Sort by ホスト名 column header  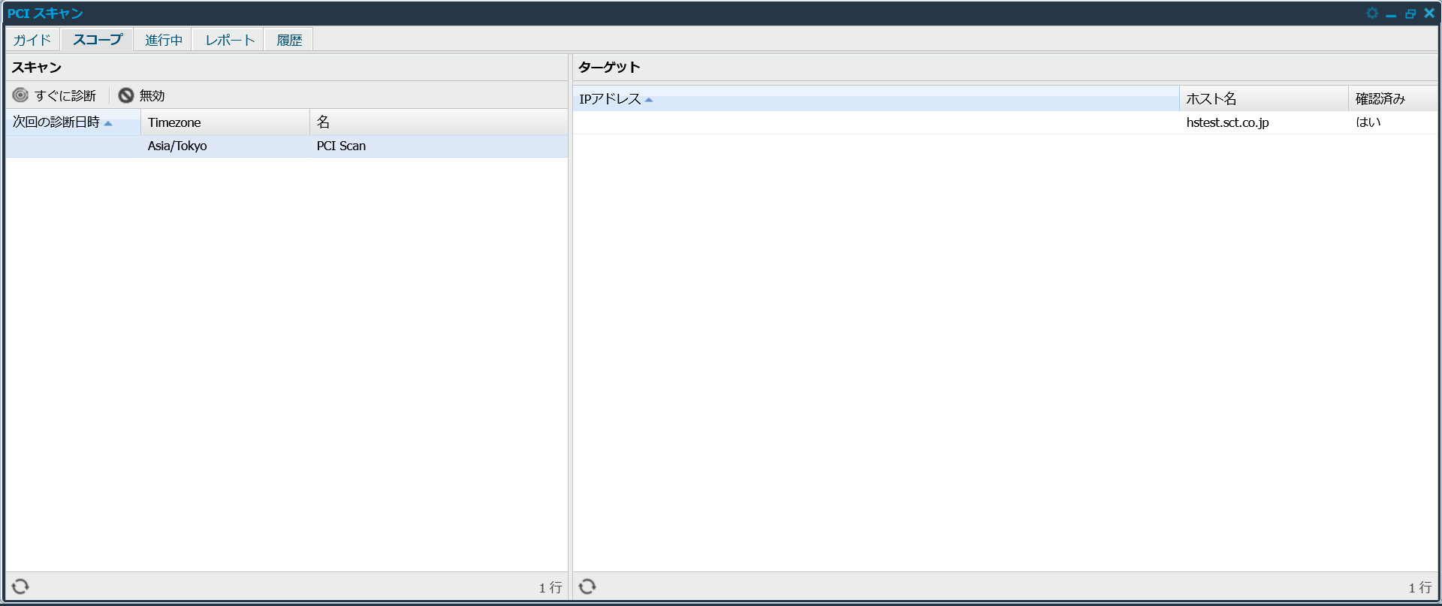[1264, 98]
